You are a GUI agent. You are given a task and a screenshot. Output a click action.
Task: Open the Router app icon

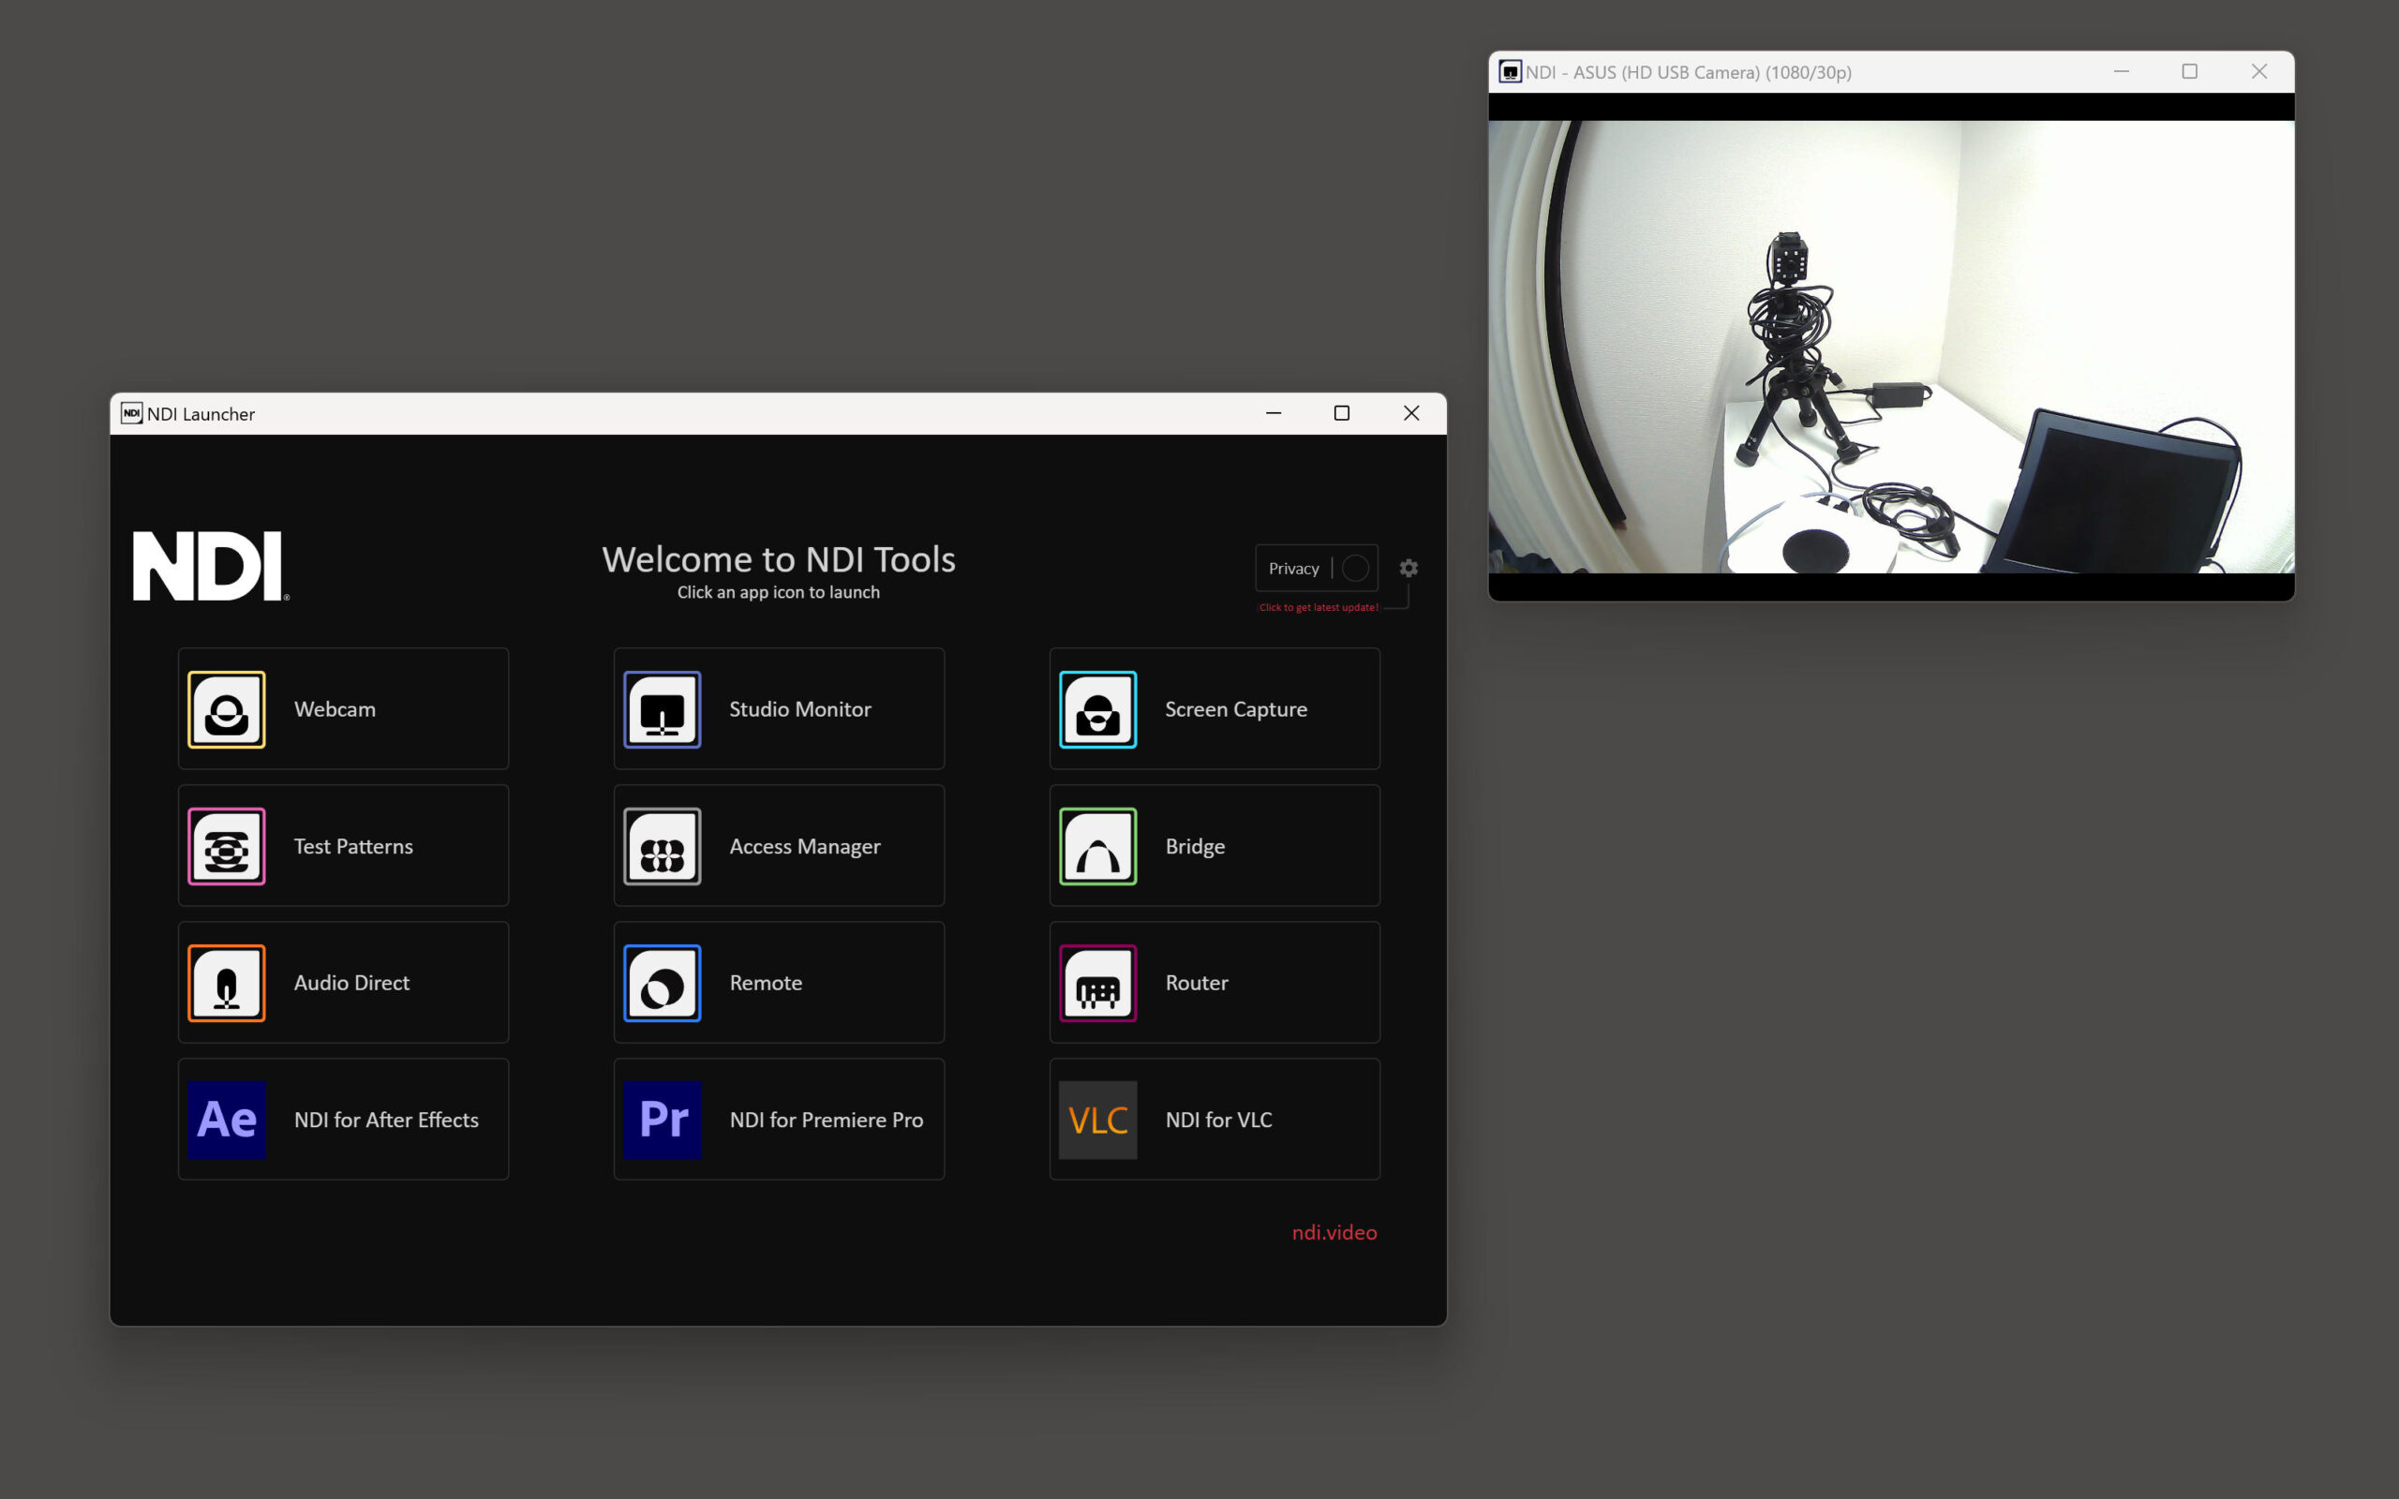(1097, 983)
